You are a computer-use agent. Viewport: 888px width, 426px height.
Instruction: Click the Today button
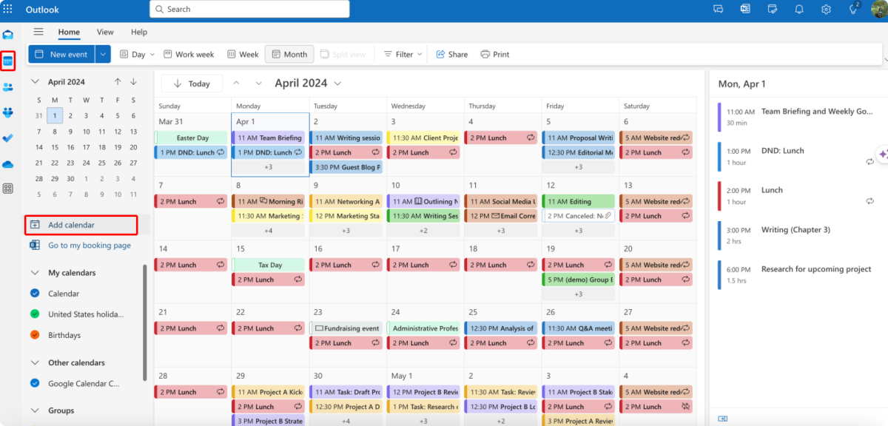(x=192, y=84)
